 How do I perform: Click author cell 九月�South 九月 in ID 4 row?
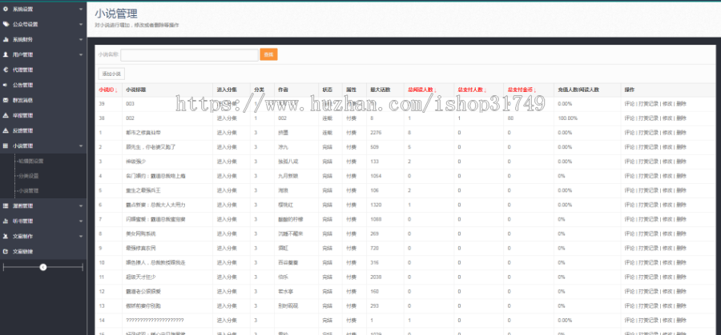(x=288, y=176)
